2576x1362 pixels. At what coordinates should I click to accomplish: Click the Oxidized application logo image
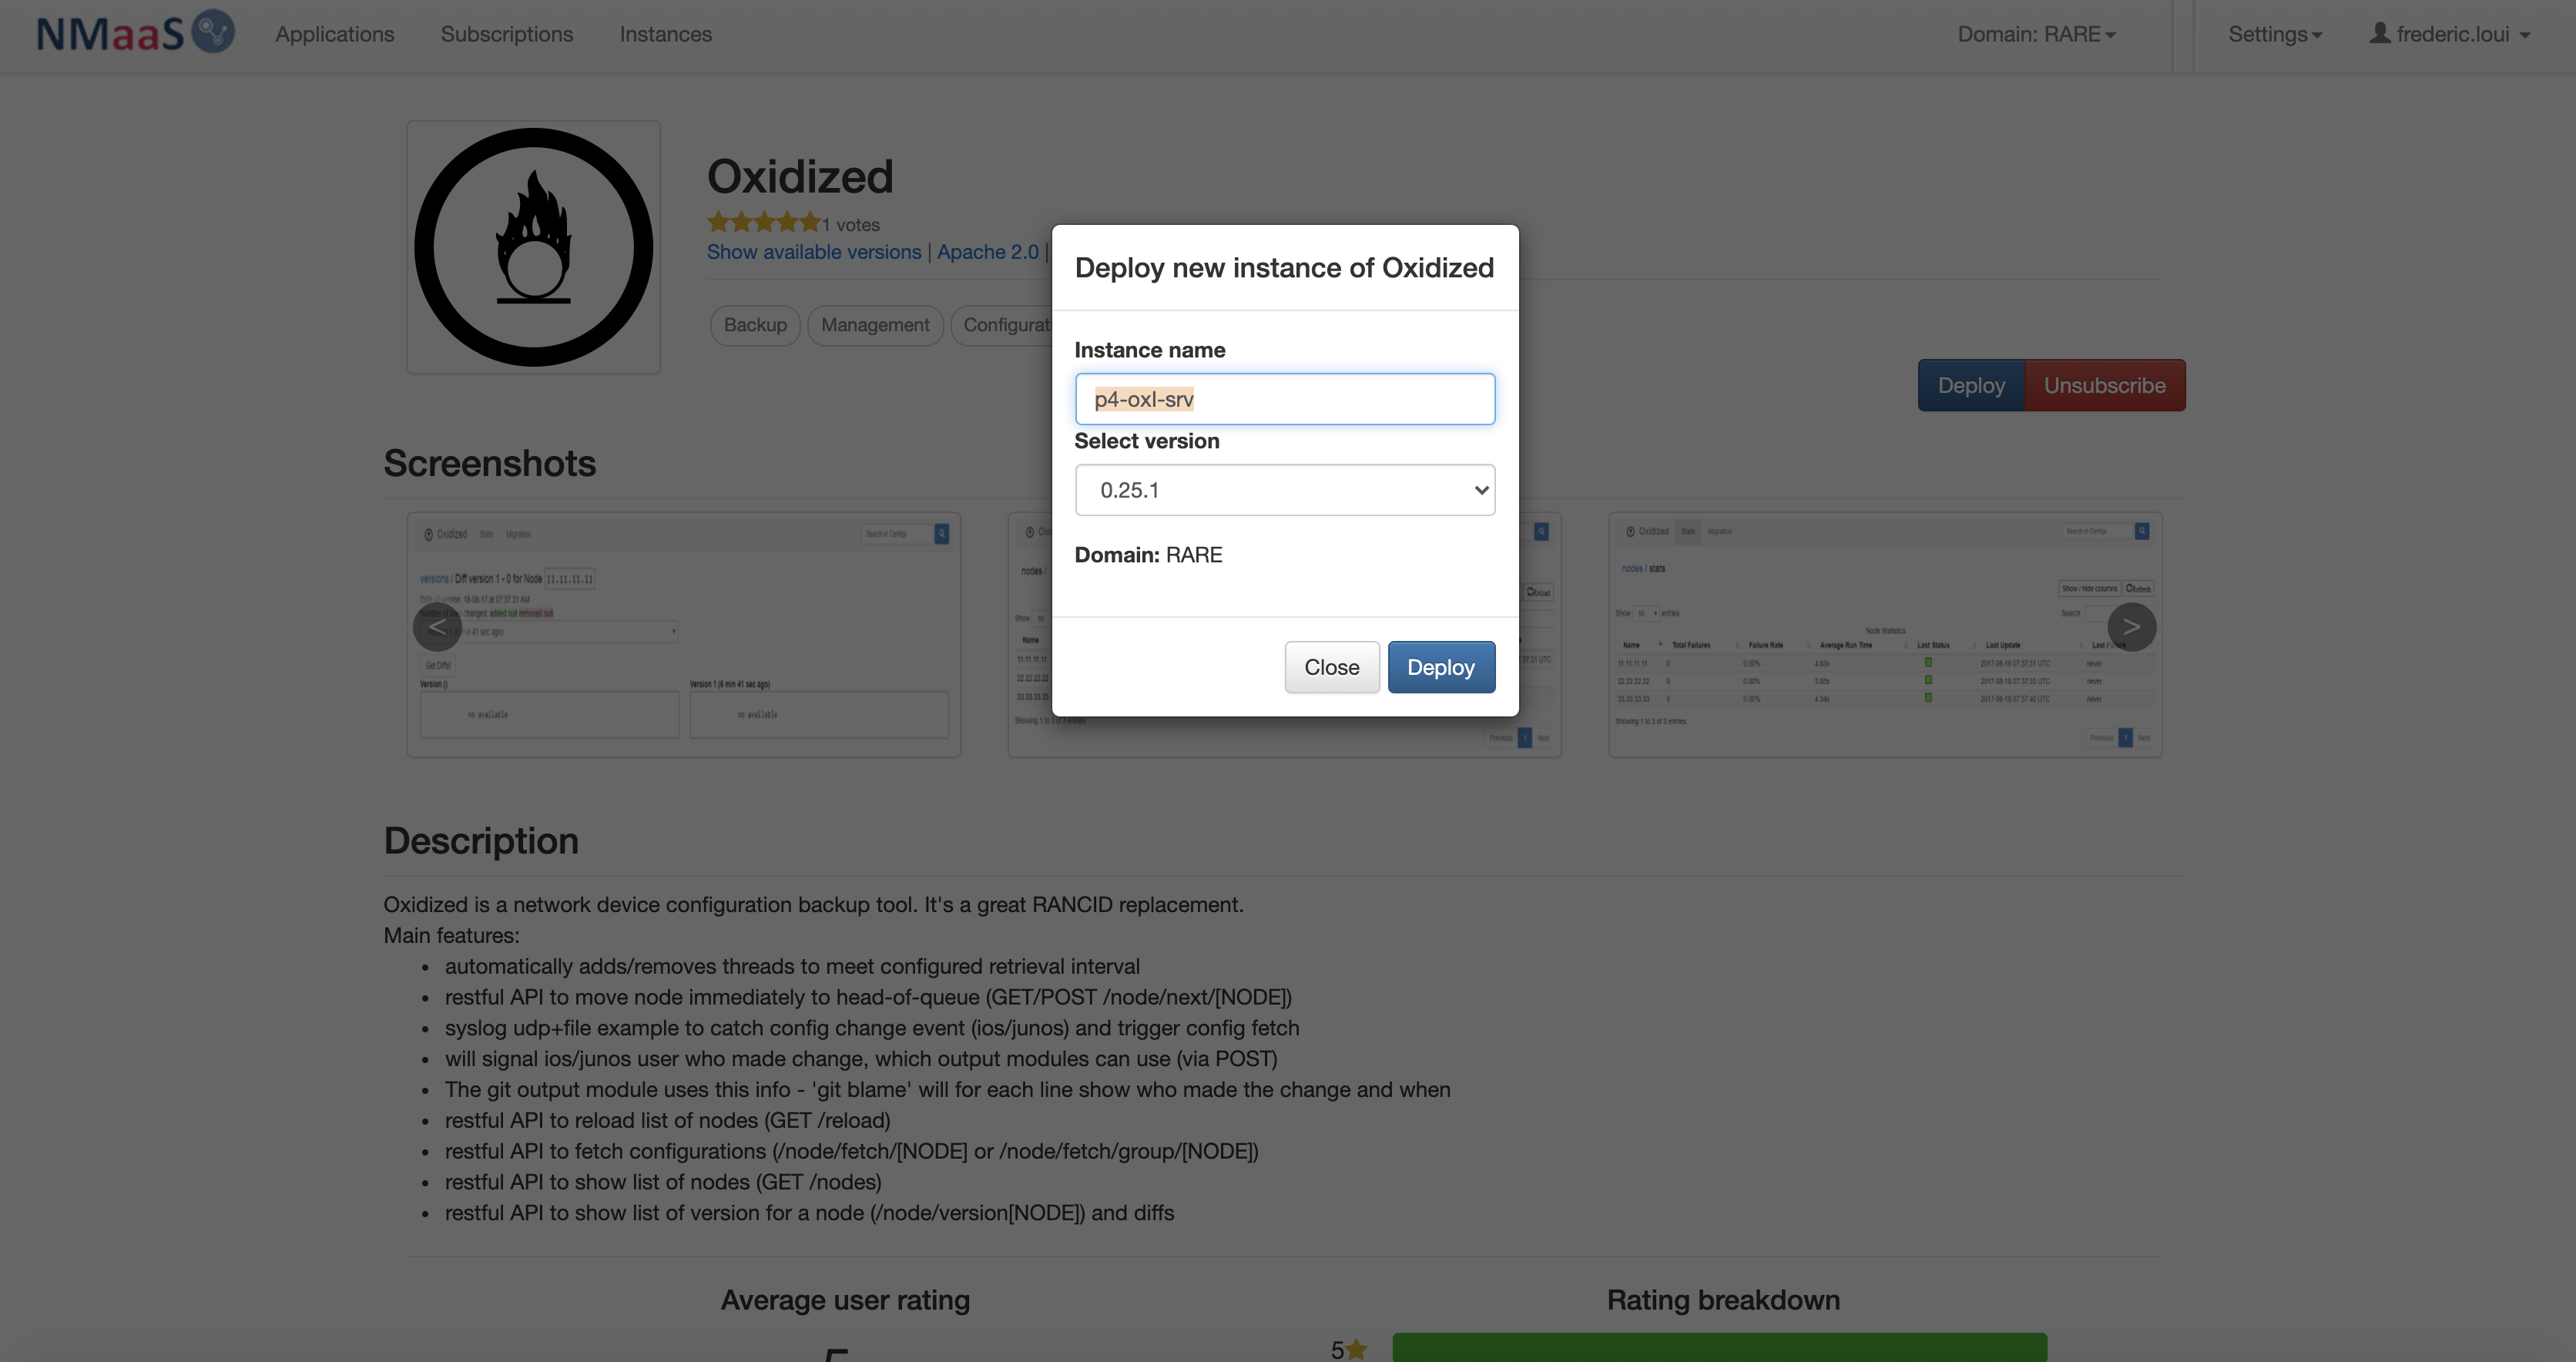[534, 247]
